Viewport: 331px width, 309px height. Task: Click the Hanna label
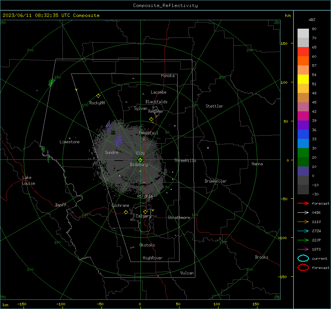(x=257, y=164)
